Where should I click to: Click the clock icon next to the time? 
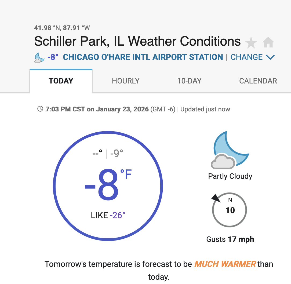point(40,109)
